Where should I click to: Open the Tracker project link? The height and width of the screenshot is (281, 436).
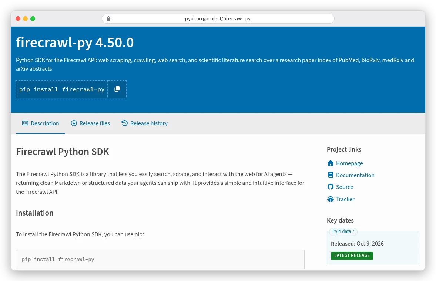coord(345,199)
